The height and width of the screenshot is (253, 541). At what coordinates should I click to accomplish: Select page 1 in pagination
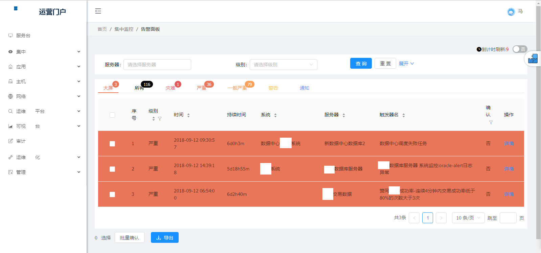(428, 218)
